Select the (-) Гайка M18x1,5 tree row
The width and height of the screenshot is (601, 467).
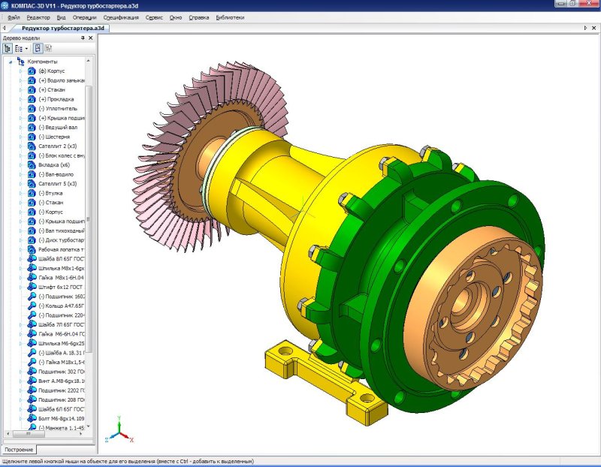(56, 362)
